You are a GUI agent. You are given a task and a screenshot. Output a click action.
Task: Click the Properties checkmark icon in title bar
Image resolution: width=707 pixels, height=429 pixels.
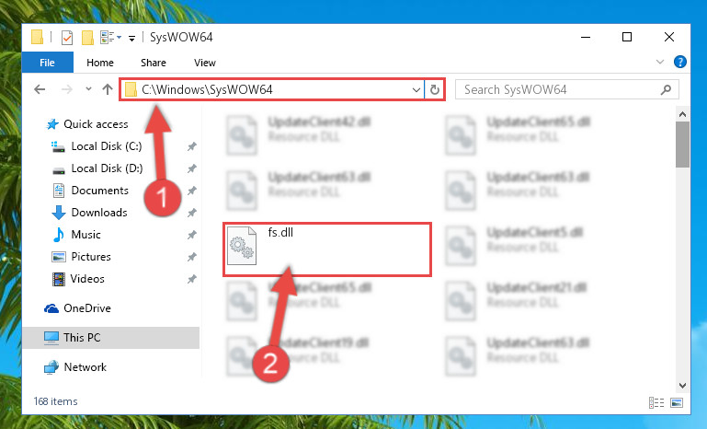click(x=67, y=38)
